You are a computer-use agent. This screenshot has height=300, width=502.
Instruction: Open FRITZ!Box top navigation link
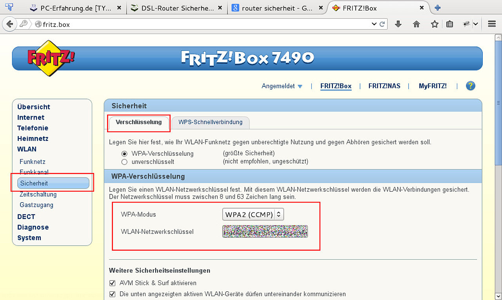pos(336,86)
